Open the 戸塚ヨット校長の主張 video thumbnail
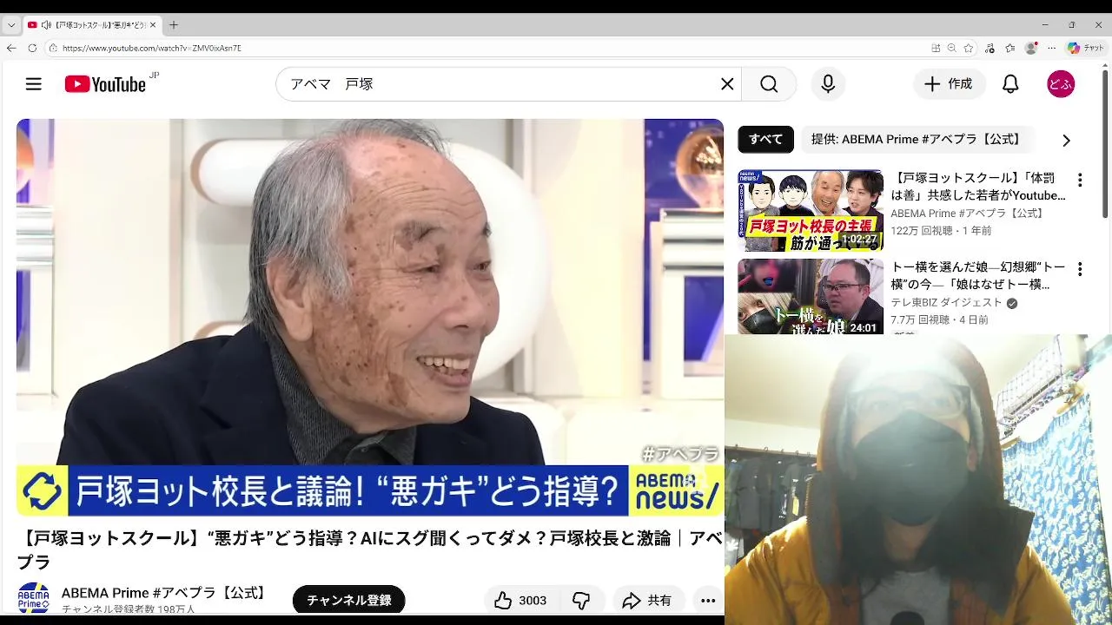This screenshot has height=625, width=1112. (811, 210)
